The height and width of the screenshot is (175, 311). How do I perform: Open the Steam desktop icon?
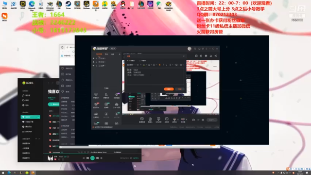68,5
